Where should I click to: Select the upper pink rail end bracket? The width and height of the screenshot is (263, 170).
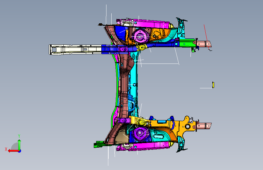coord(204,44)
